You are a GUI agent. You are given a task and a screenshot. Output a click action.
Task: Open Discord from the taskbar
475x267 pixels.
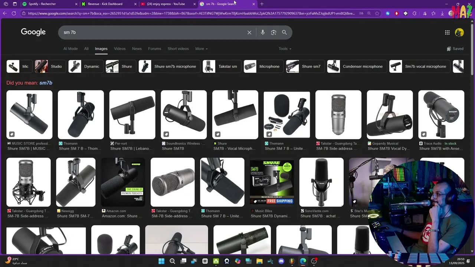point(281,261)
